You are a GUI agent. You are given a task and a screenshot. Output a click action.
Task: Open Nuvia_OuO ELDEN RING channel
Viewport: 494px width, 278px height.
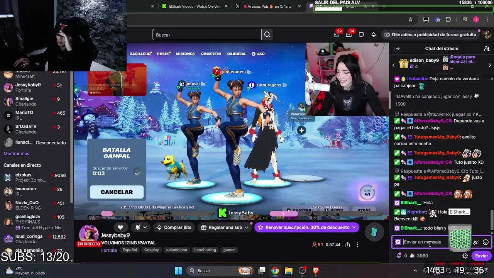point(36,205)
